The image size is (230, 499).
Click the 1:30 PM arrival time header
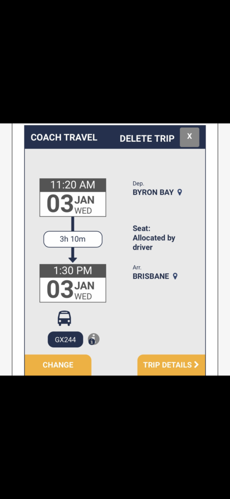coord(73,270)
